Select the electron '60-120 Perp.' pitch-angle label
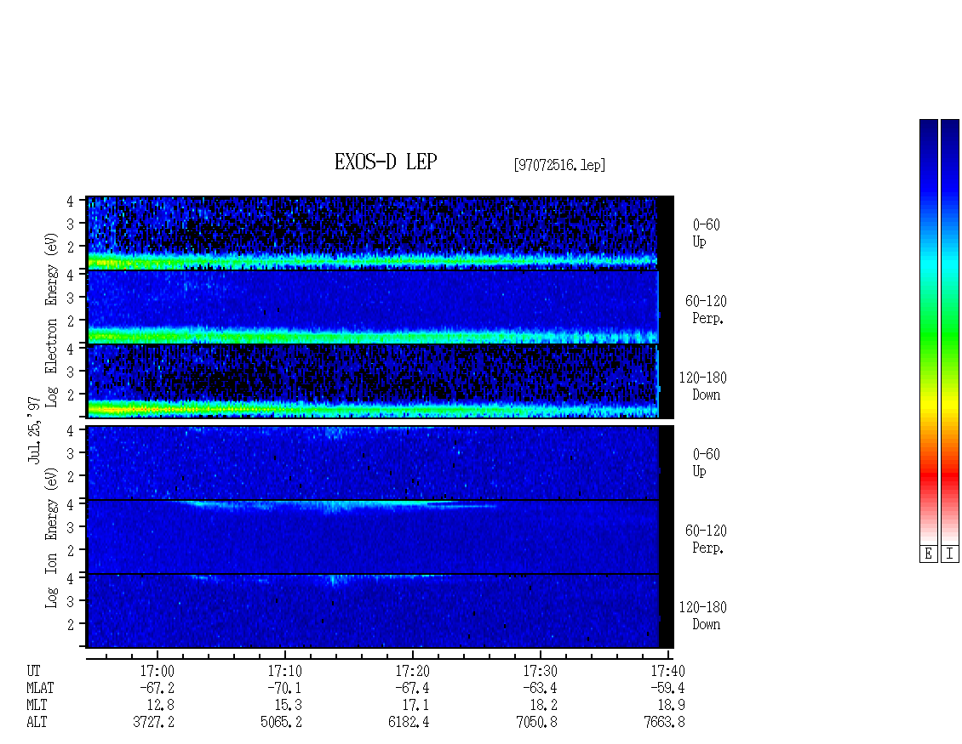 click(x=706, y=310)
